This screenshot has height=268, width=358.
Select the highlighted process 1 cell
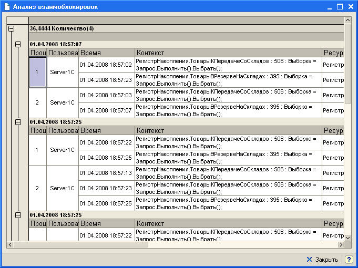tap(37, 72)
